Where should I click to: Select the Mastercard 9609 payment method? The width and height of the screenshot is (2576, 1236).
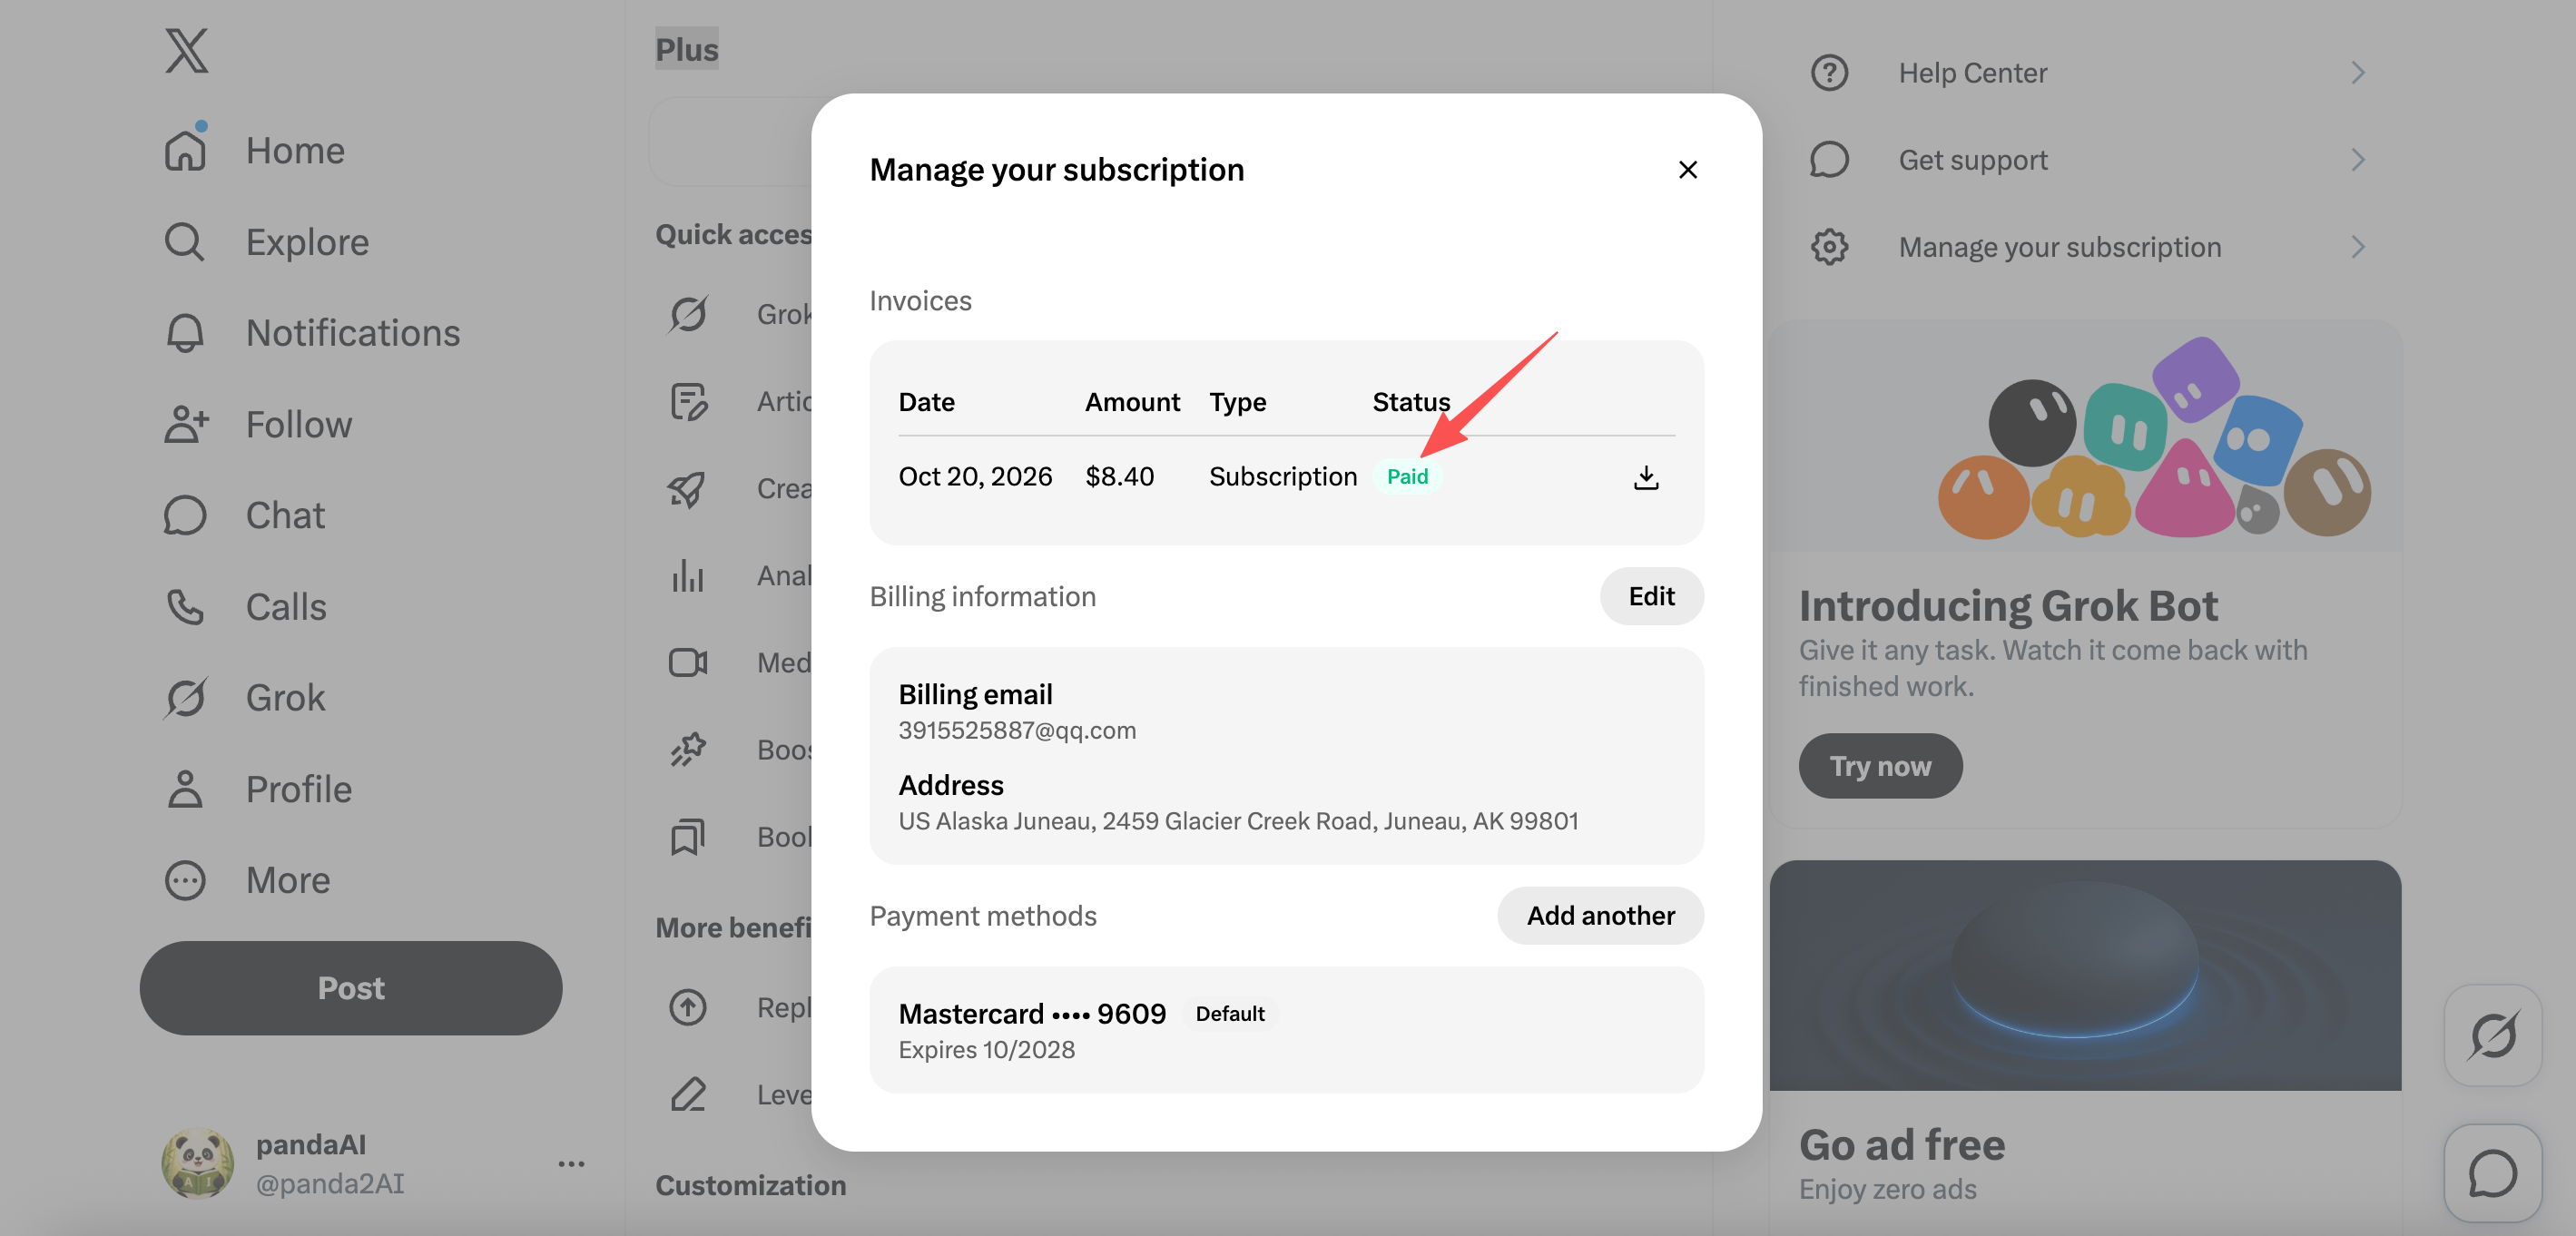click(1286, 1030)
